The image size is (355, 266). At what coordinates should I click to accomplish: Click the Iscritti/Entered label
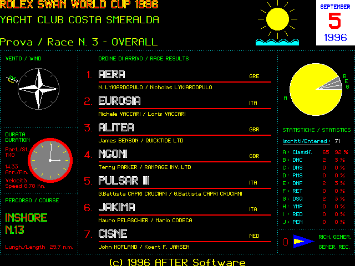[306, 141]
